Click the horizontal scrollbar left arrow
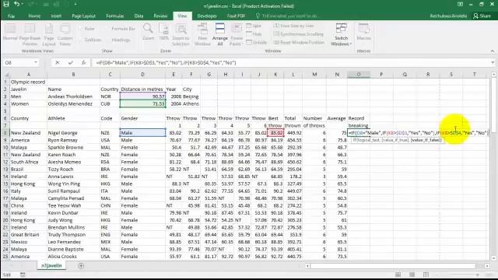 point(307,266)
